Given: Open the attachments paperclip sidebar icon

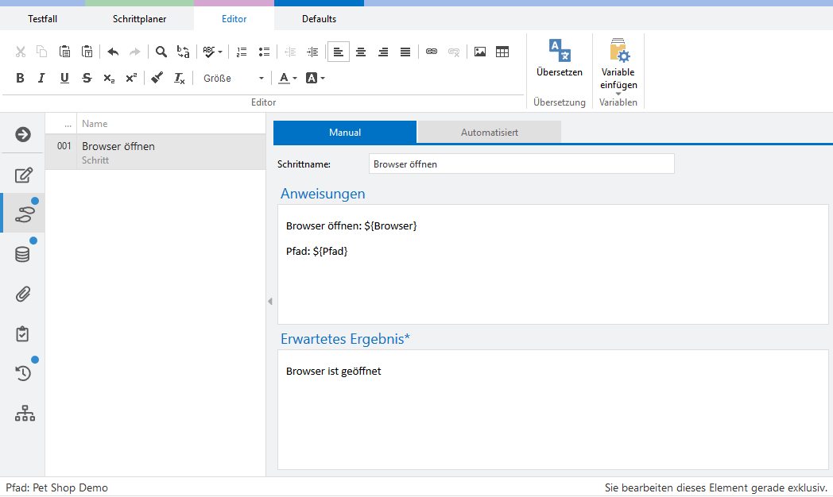Looking at the screenshot, I should (23, 295).
